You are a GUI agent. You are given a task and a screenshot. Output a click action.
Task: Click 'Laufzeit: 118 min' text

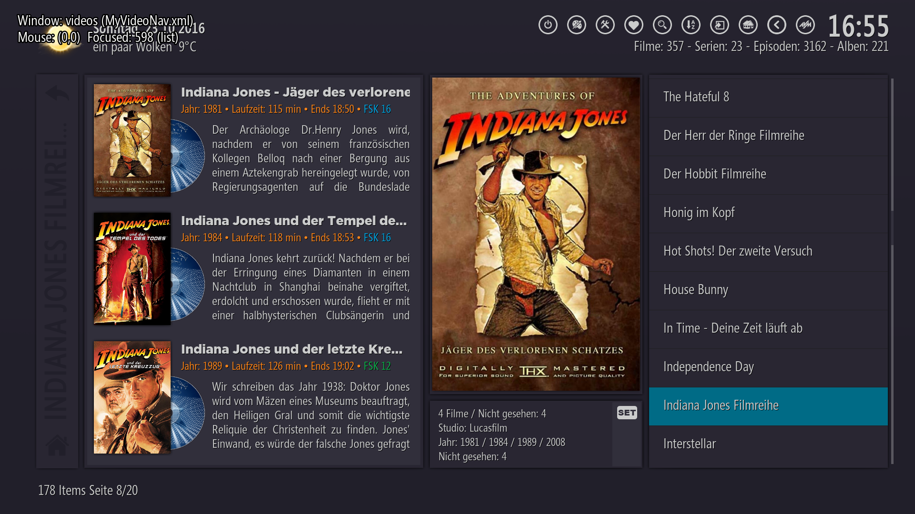266,237
